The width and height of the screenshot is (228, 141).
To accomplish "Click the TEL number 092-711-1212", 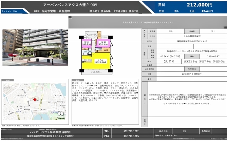I will [131, 131].
